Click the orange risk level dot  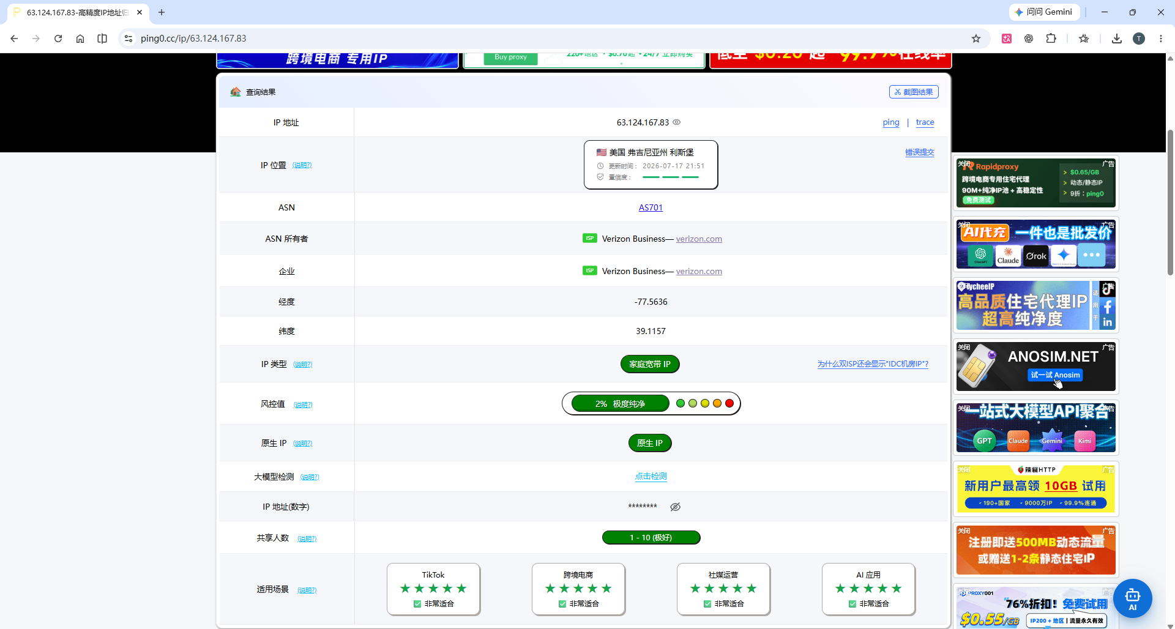tap(717, 403)
